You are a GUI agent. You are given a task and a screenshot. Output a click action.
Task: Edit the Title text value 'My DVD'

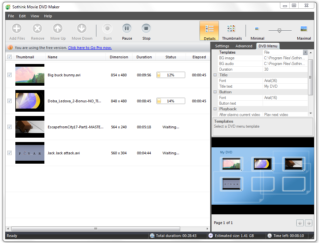click(285, 86)
